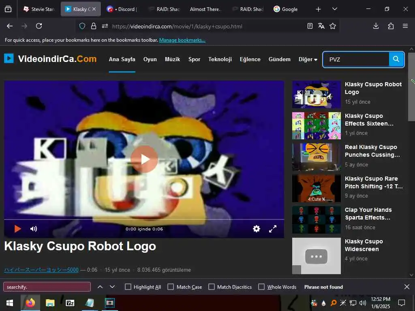Switch to Discord tab
Image resolution: width=415 pixels, height=311 pixels.
pos(122,9)
